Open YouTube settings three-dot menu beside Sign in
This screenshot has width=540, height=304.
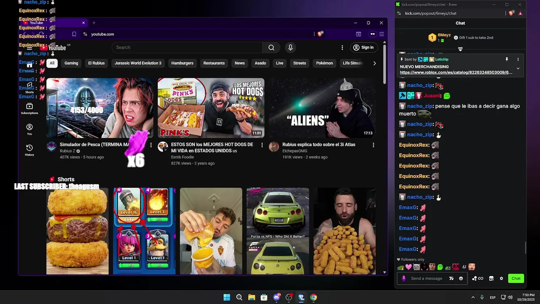click(342, 47)
